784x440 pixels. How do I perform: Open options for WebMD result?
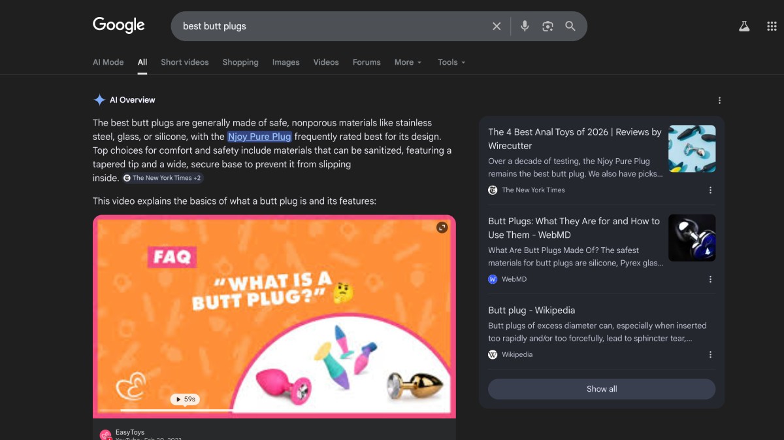pos(710,279)
